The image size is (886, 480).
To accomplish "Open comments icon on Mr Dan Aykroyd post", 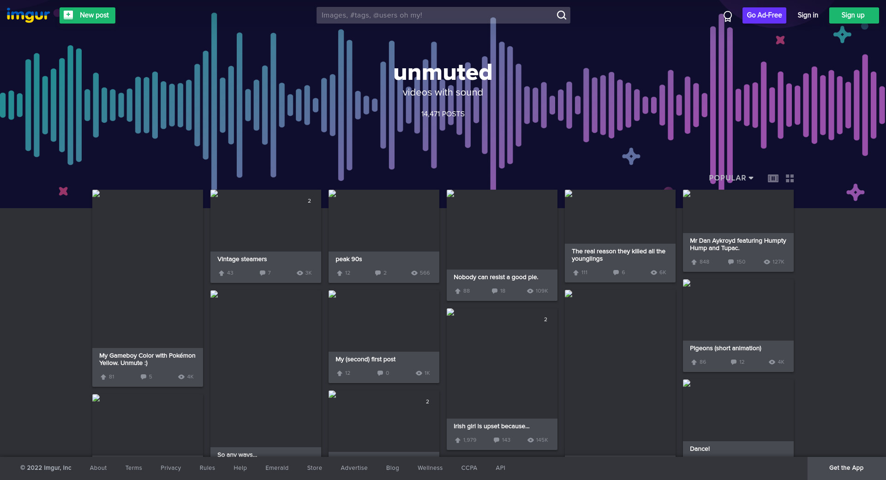I will (x=731, y=262).
